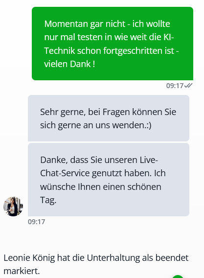Screen dimensions: 204x278
Task: Click the word 'markiert.' in the status notice
Action: click(22, 271)
